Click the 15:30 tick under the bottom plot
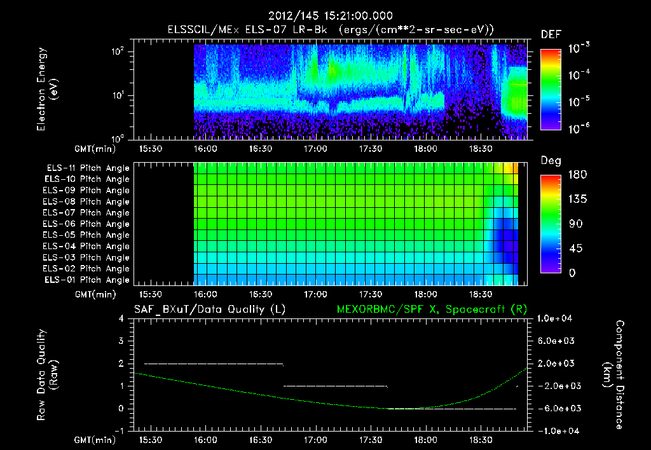The height and width of the screenshot is (450, 651). (x=150, y=440)
